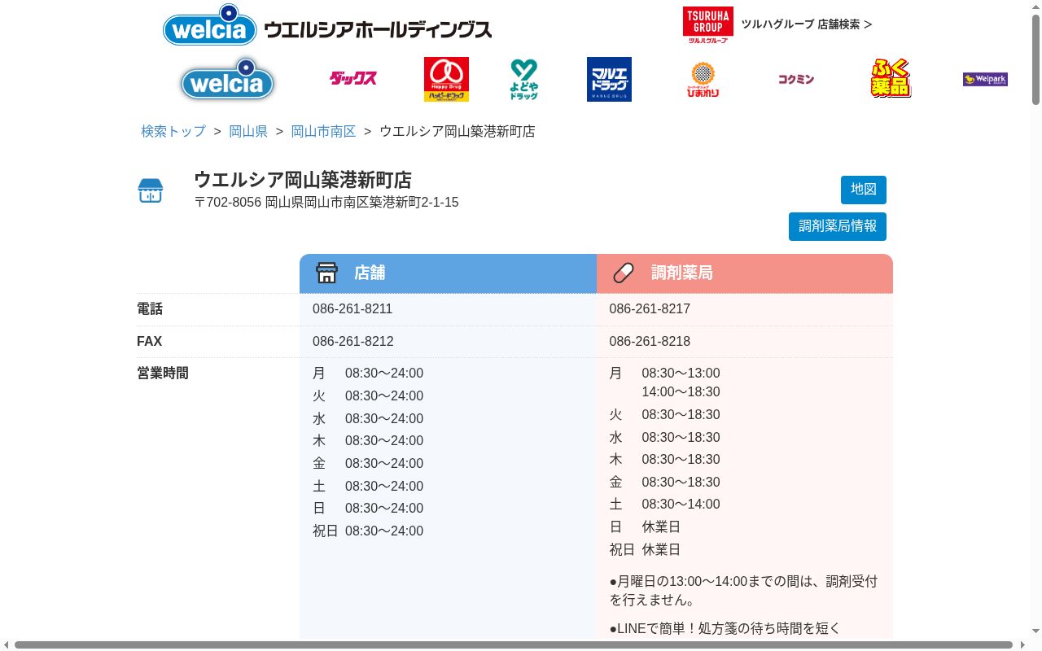
Task: Open the Welcia Holdings header logo
Action: (327, 25)
